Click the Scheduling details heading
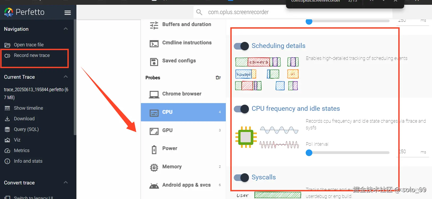432x199 pixels. [279, 46]
